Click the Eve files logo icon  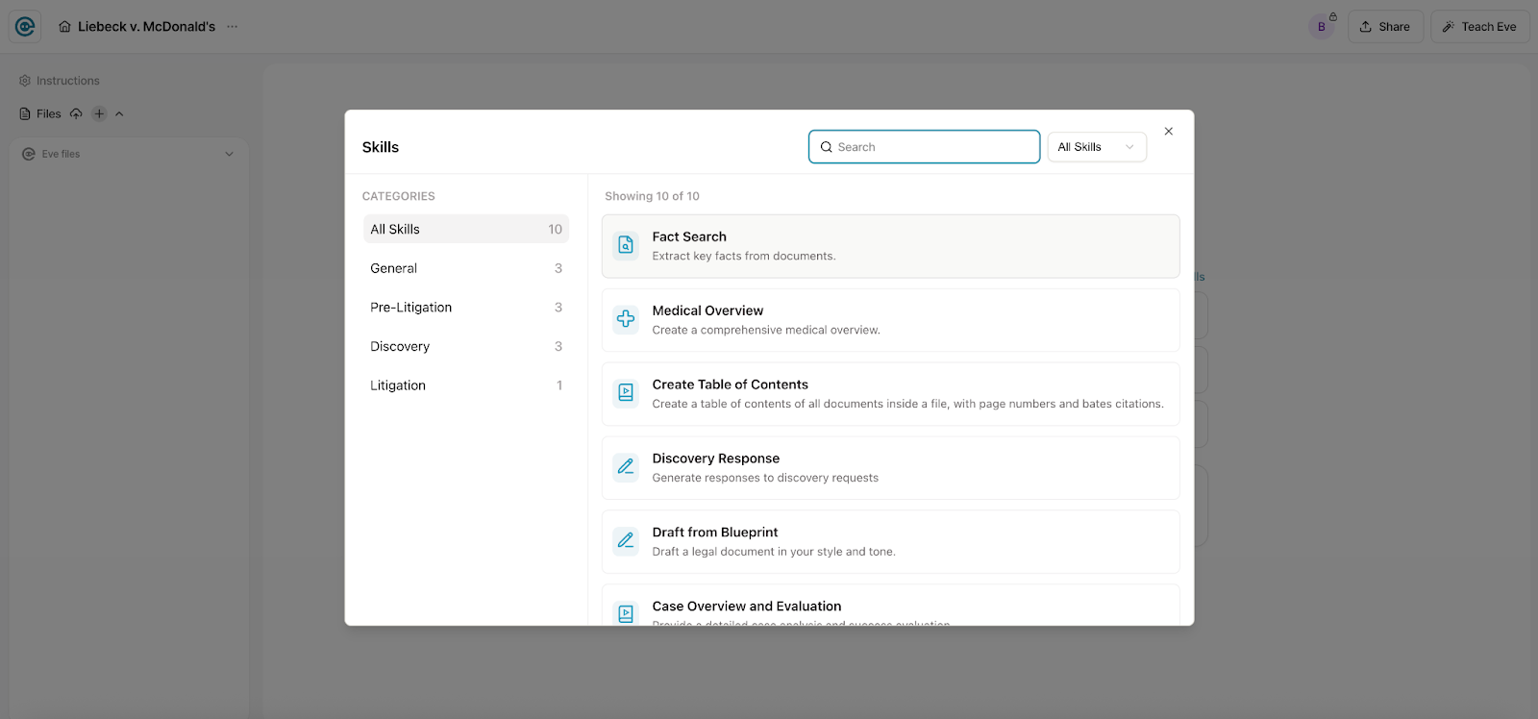click(29, 154)
